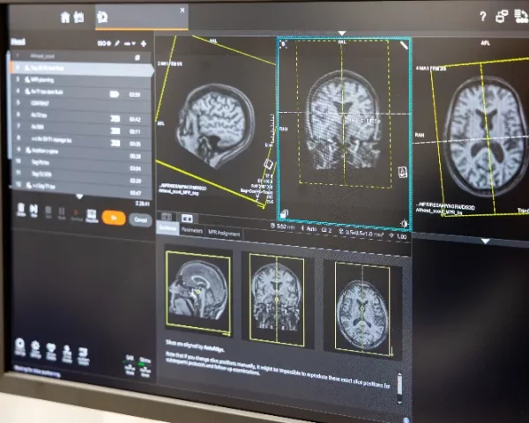Click the pencil edit icon above the protocol list
The height and width of the screenshot is (423, 529).
pyautogui.click(x=117, y=42)
